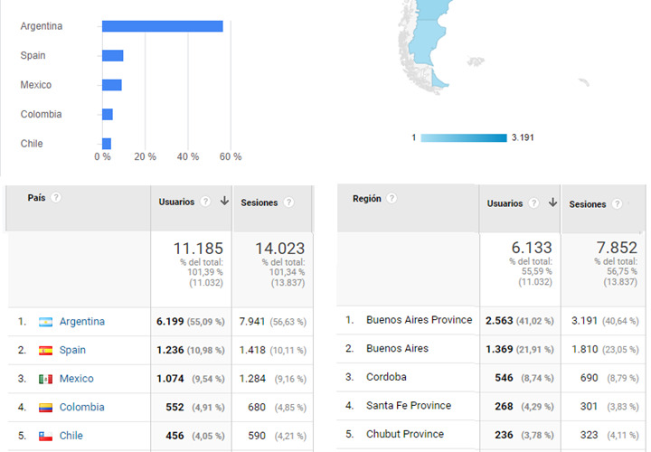
Task: Select the Mexico country link
Action: click(x=76, y=379)
